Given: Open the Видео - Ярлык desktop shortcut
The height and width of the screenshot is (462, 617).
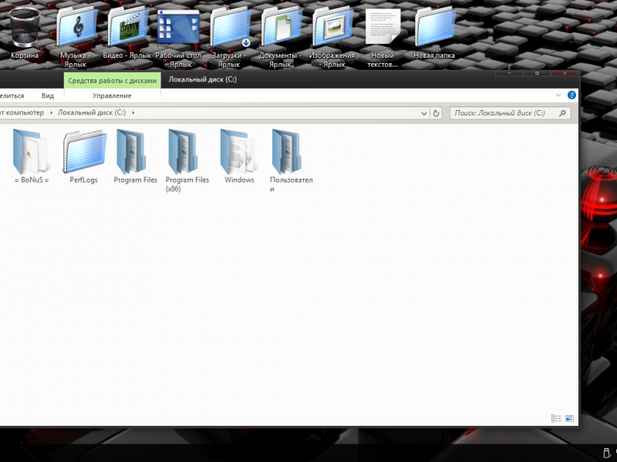Looking at the screenshot, I should 127,33.
